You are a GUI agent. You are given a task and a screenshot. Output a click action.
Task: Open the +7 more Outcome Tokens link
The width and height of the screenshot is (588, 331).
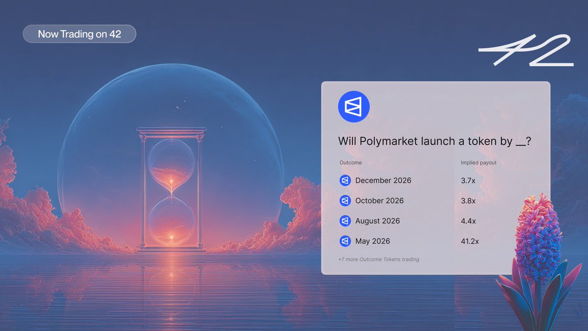click(x=379, y=259)
